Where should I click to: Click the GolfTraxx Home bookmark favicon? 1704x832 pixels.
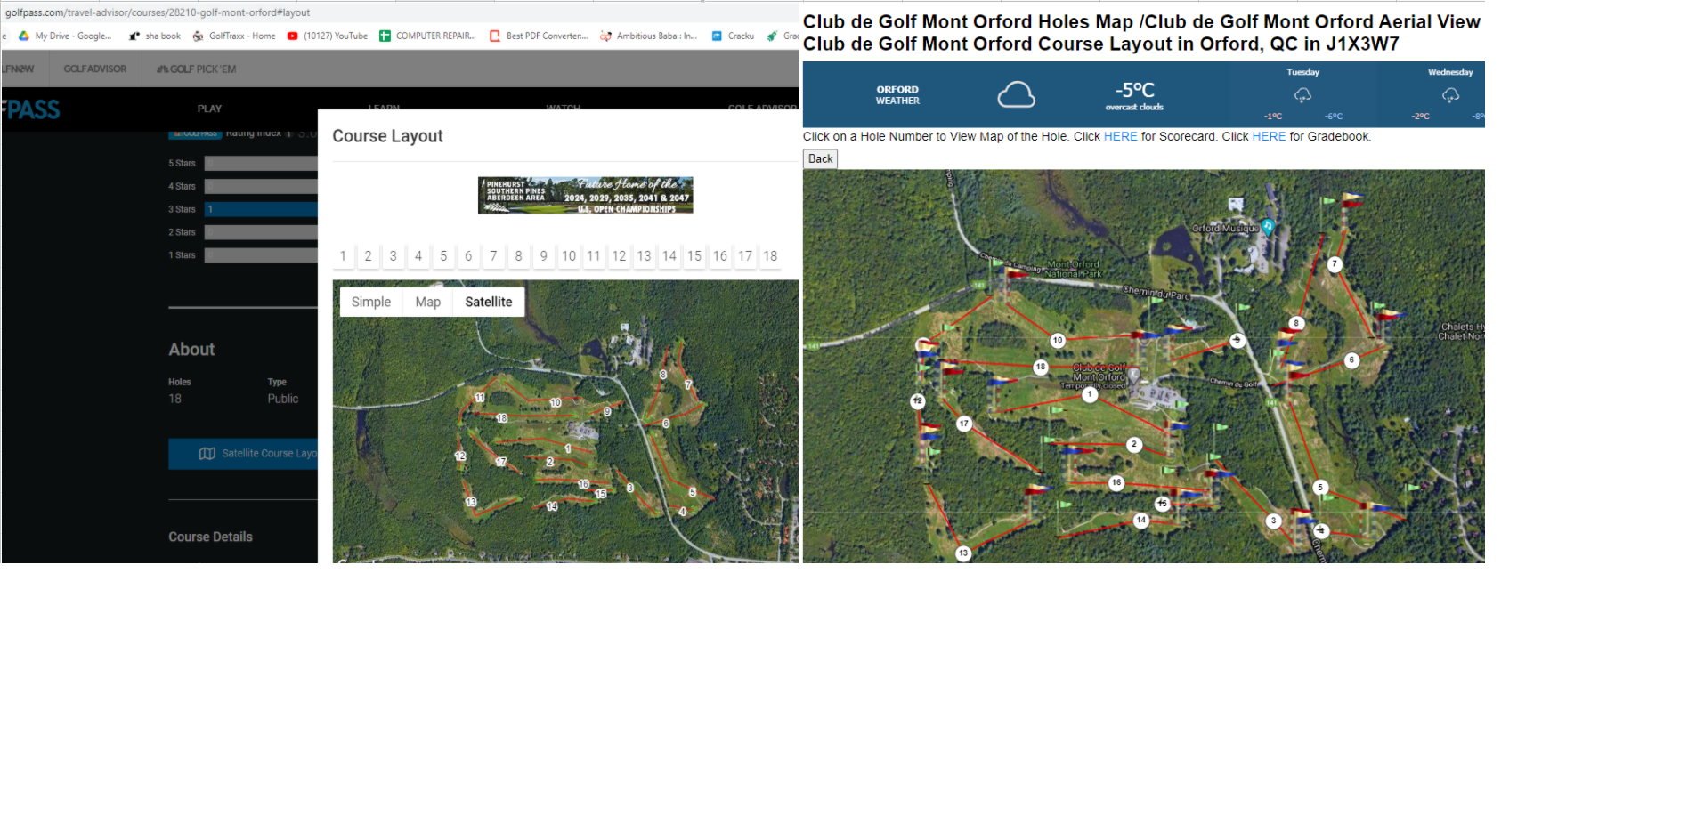click(198, 36)
